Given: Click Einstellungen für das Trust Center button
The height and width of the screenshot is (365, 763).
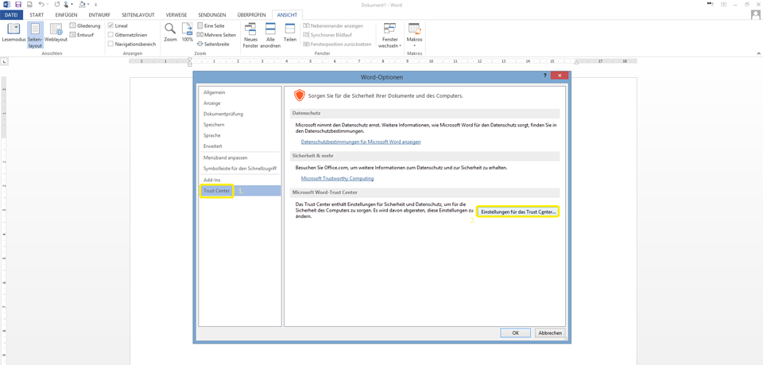Looking at the screenshot, I should 518,212.
